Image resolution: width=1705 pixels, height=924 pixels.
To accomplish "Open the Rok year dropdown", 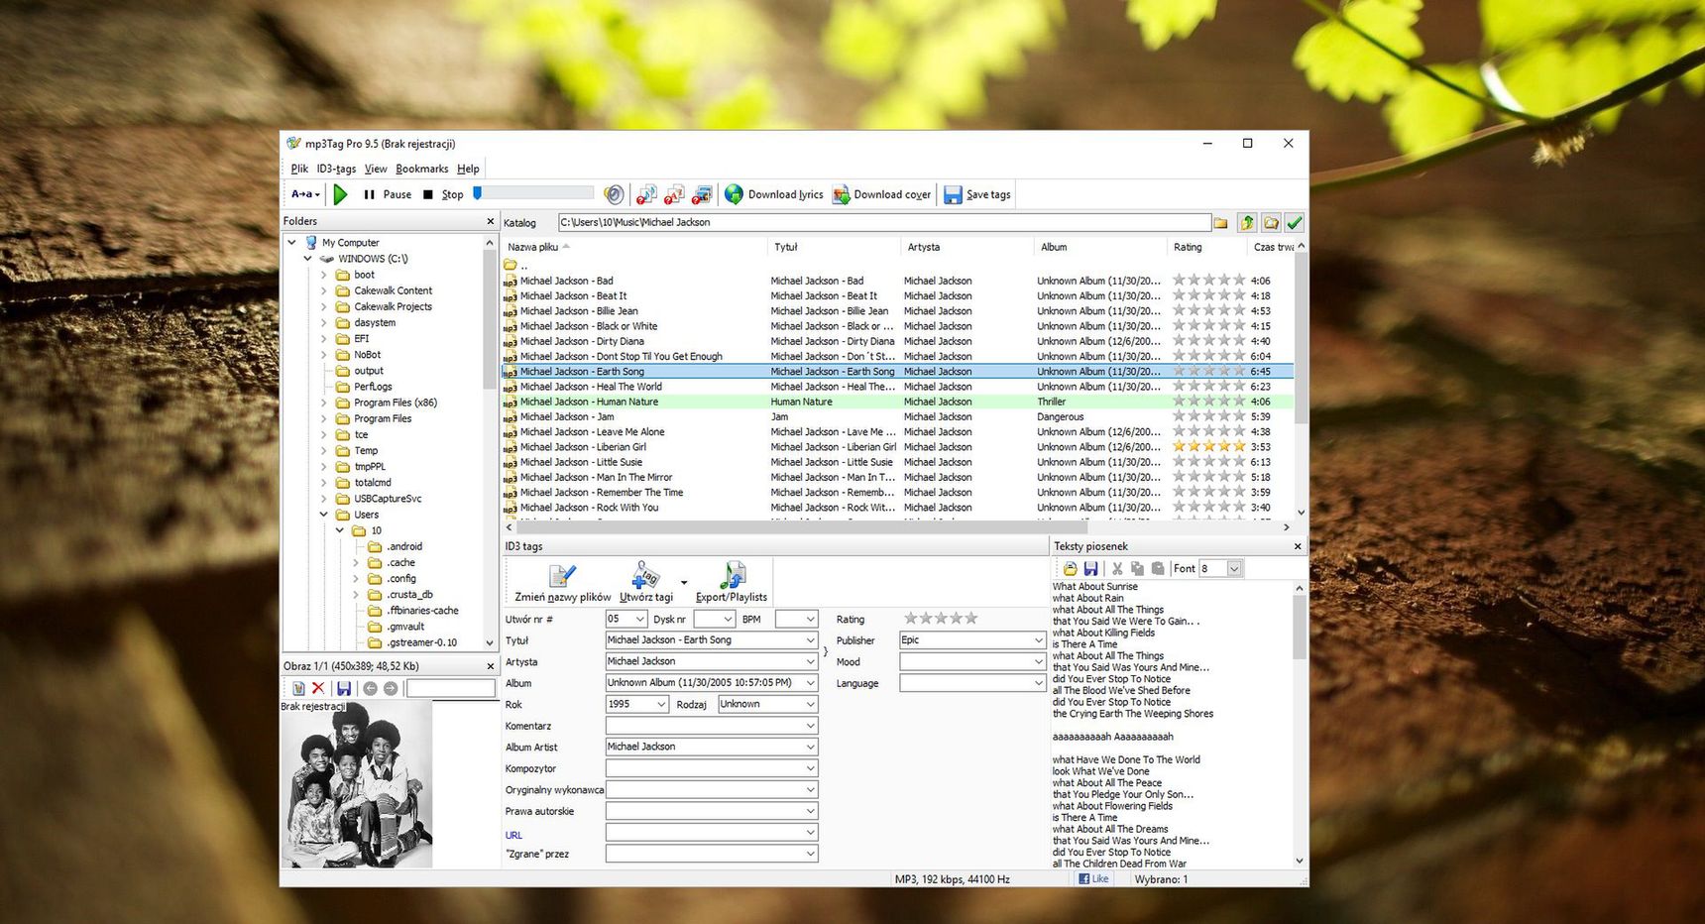I will 662,704.
